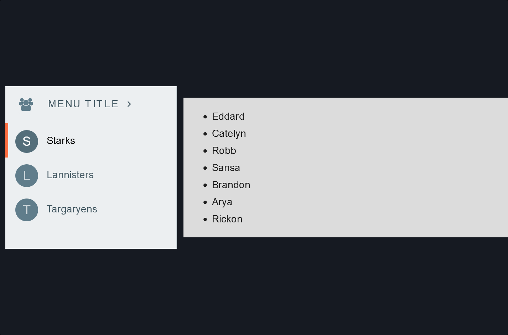Select the circular S avatar for Starks

click(x=27, y=141)
